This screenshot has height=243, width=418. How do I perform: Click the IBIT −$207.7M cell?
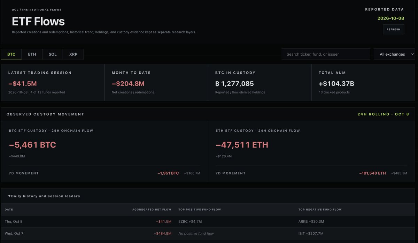click(x=311, y=233)
